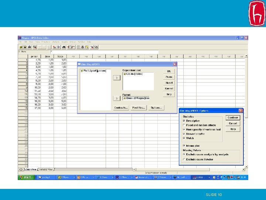
Task: Click the Use Sets toolbar icon
Action: [96, 47]
